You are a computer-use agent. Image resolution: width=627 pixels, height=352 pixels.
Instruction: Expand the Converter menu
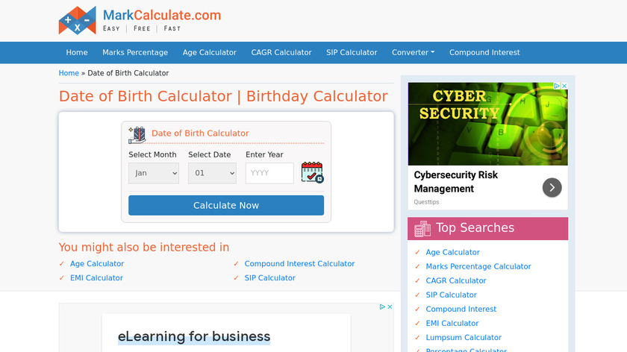point(413,53)
